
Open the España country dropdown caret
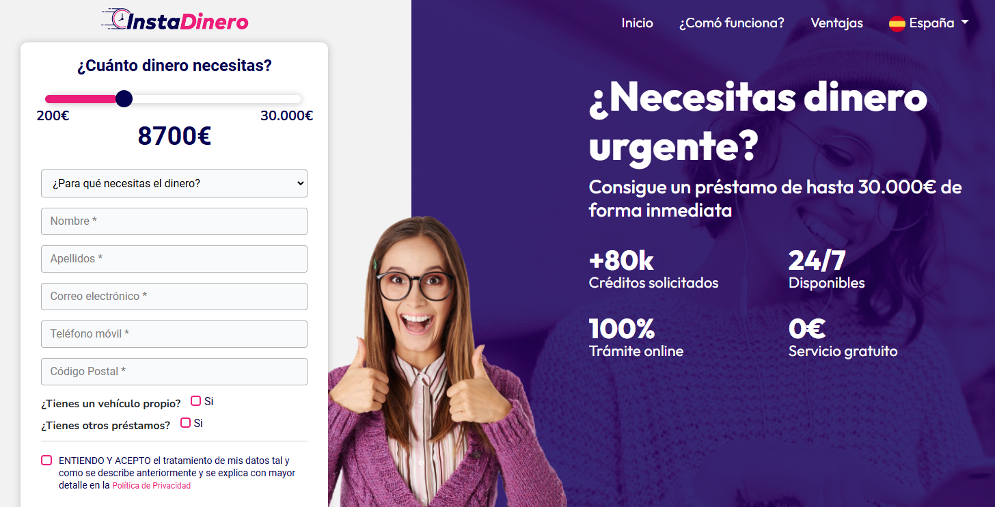(x=964, y=22)
